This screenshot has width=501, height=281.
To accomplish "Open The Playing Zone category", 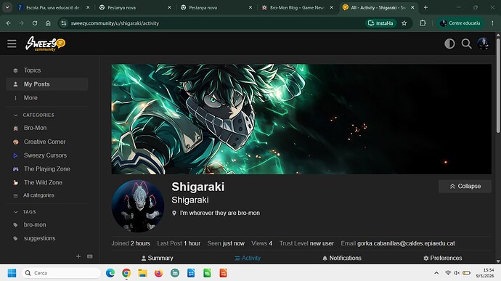I will tap(46, 168).
